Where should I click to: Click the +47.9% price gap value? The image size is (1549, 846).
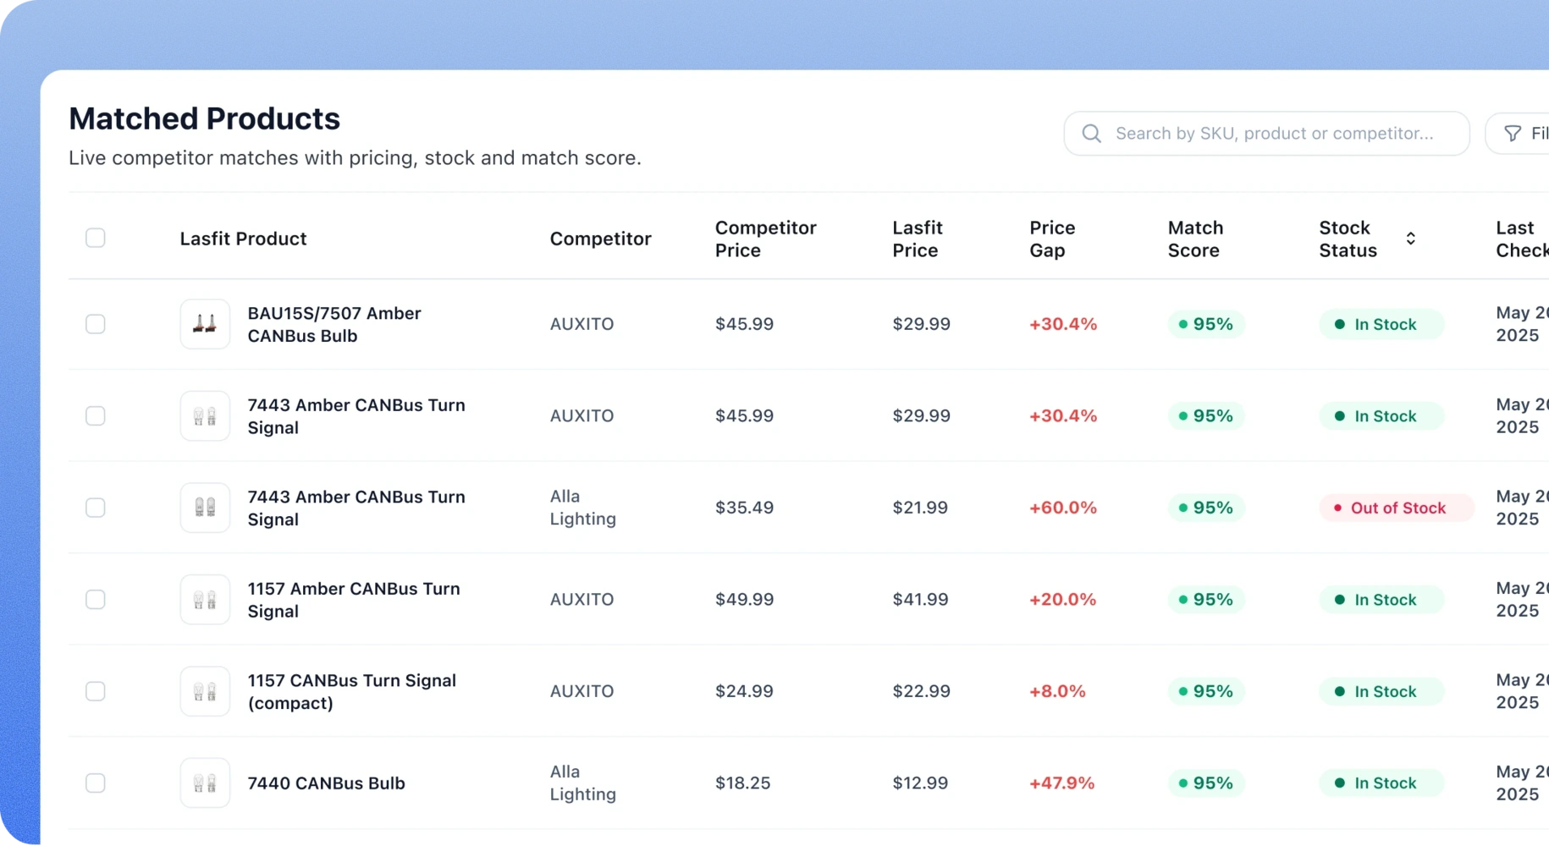tap(1061, 783)
